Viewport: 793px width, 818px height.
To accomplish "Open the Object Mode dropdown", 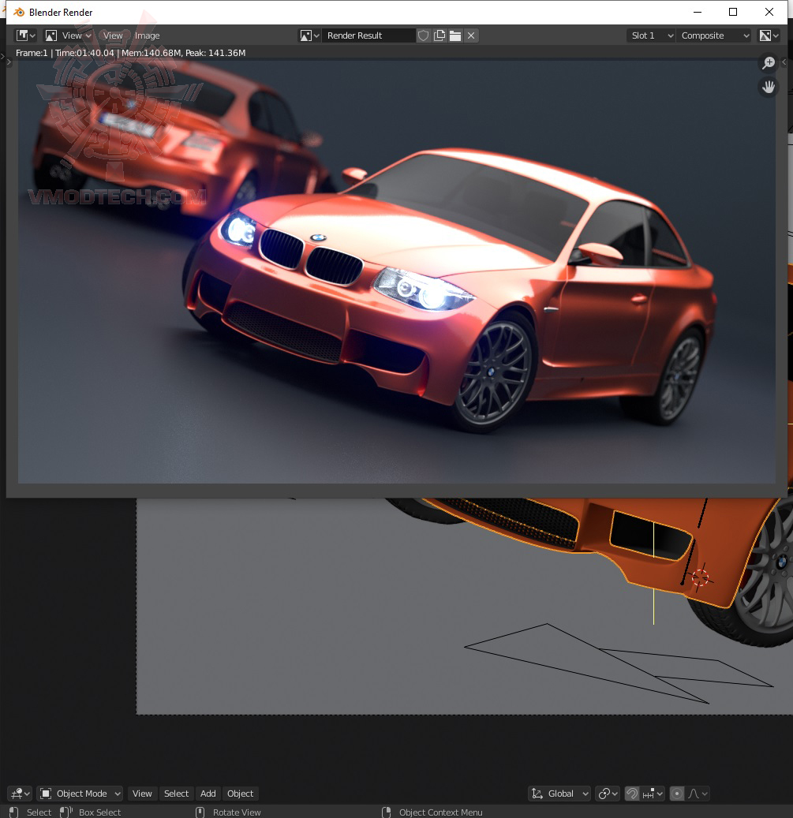I will point(80,794).
